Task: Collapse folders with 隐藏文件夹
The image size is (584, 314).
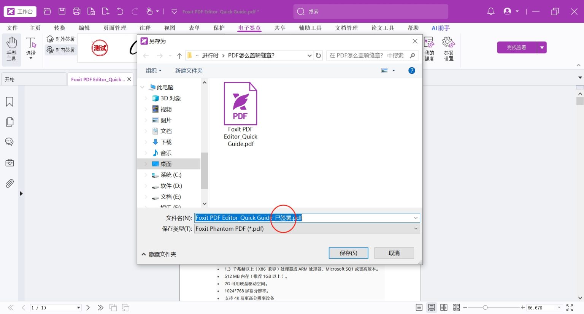Action: (159, 254)
